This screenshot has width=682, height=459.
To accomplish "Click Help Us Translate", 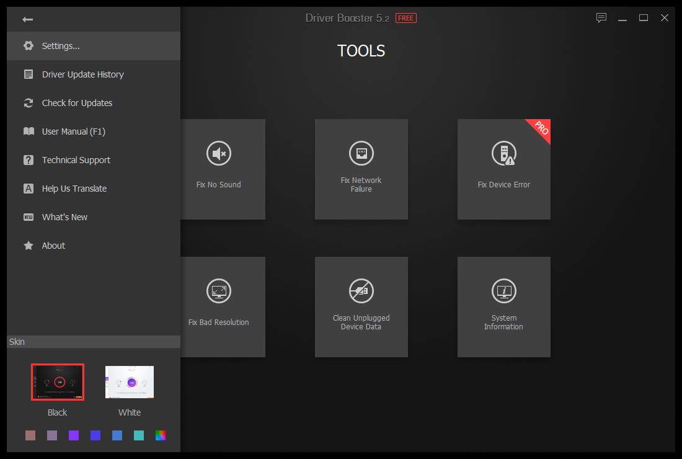I will point(74,189).
